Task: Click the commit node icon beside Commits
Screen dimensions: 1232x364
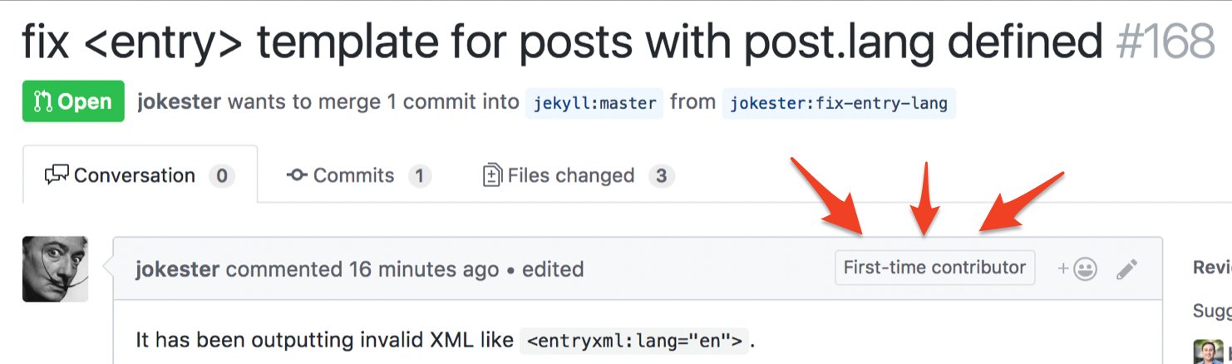Action: tap(297, 175)
